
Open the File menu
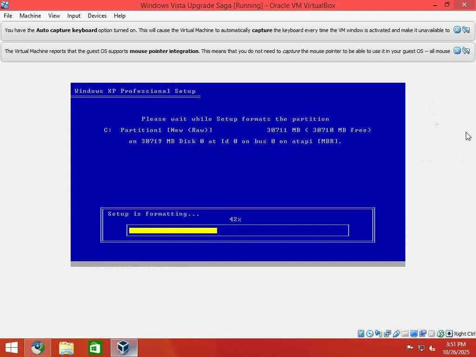click(x=8, y=16)
